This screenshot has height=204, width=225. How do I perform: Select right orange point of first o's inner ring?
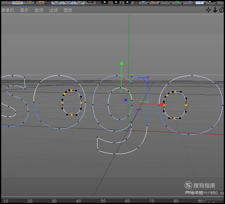pos(81,103)
